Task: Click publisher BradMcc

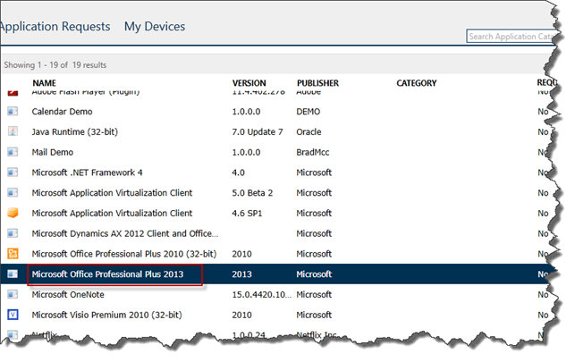Action: pos(313,152)
